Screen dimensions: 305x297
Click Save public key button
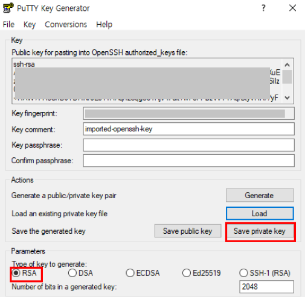coord(188,231)
